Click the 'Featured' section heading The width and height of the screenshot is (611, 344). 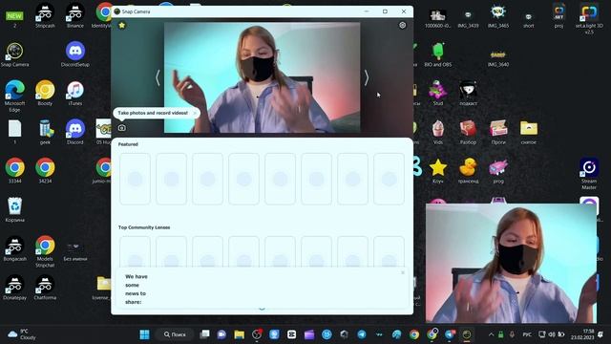pyautogui.click(x=128, y=144)
